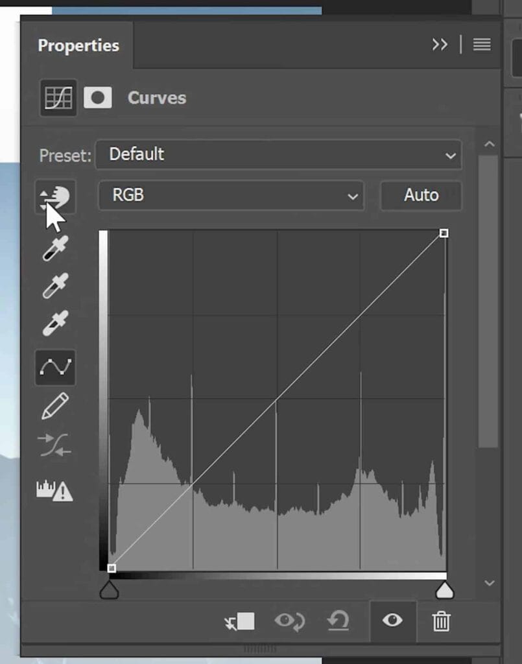Switch to the Properties tab
522x664 pixels.
click(78, 45)
